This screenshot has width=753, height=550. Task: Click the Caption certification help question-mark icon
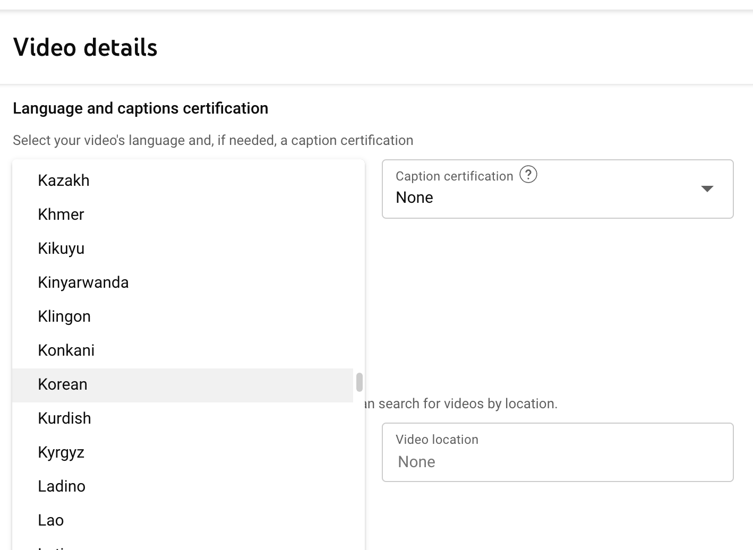point(528,175)
